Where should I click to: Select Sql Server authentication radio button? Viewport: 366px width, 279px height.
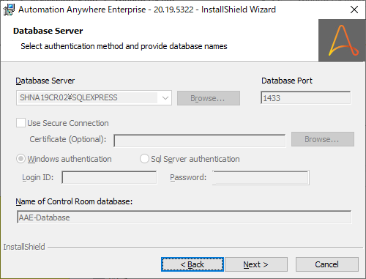click(144, 159)
